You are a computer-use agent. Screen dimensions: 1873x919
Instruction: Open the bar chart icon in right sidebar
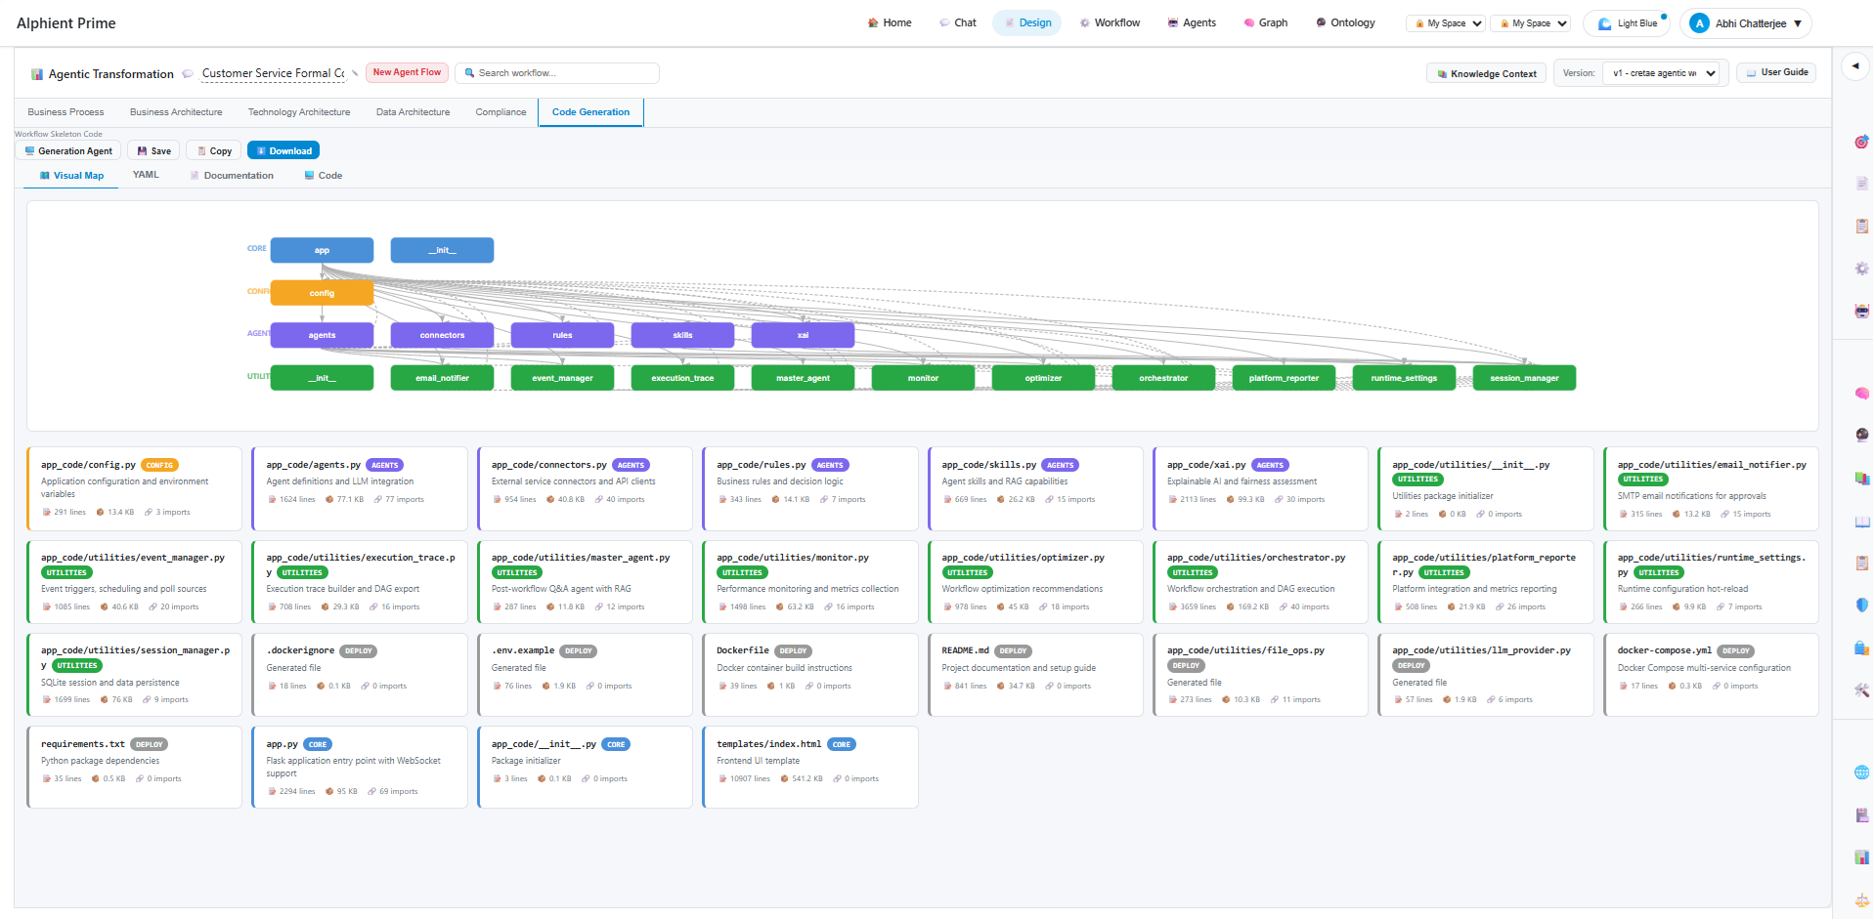(1861, 857)
